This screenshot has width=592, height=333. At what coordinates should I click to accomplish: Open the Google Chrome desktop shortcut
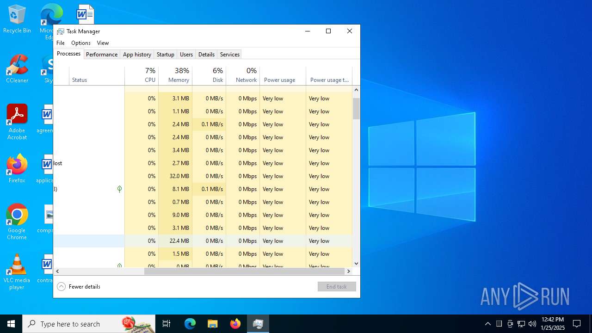[17, 222]
